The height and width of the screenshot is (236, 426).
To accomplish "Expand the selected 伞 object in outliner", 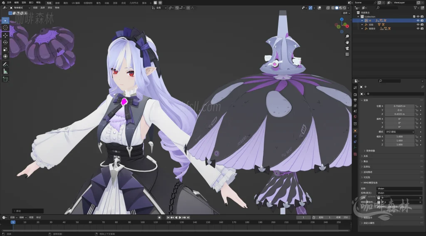I will 362,20.
